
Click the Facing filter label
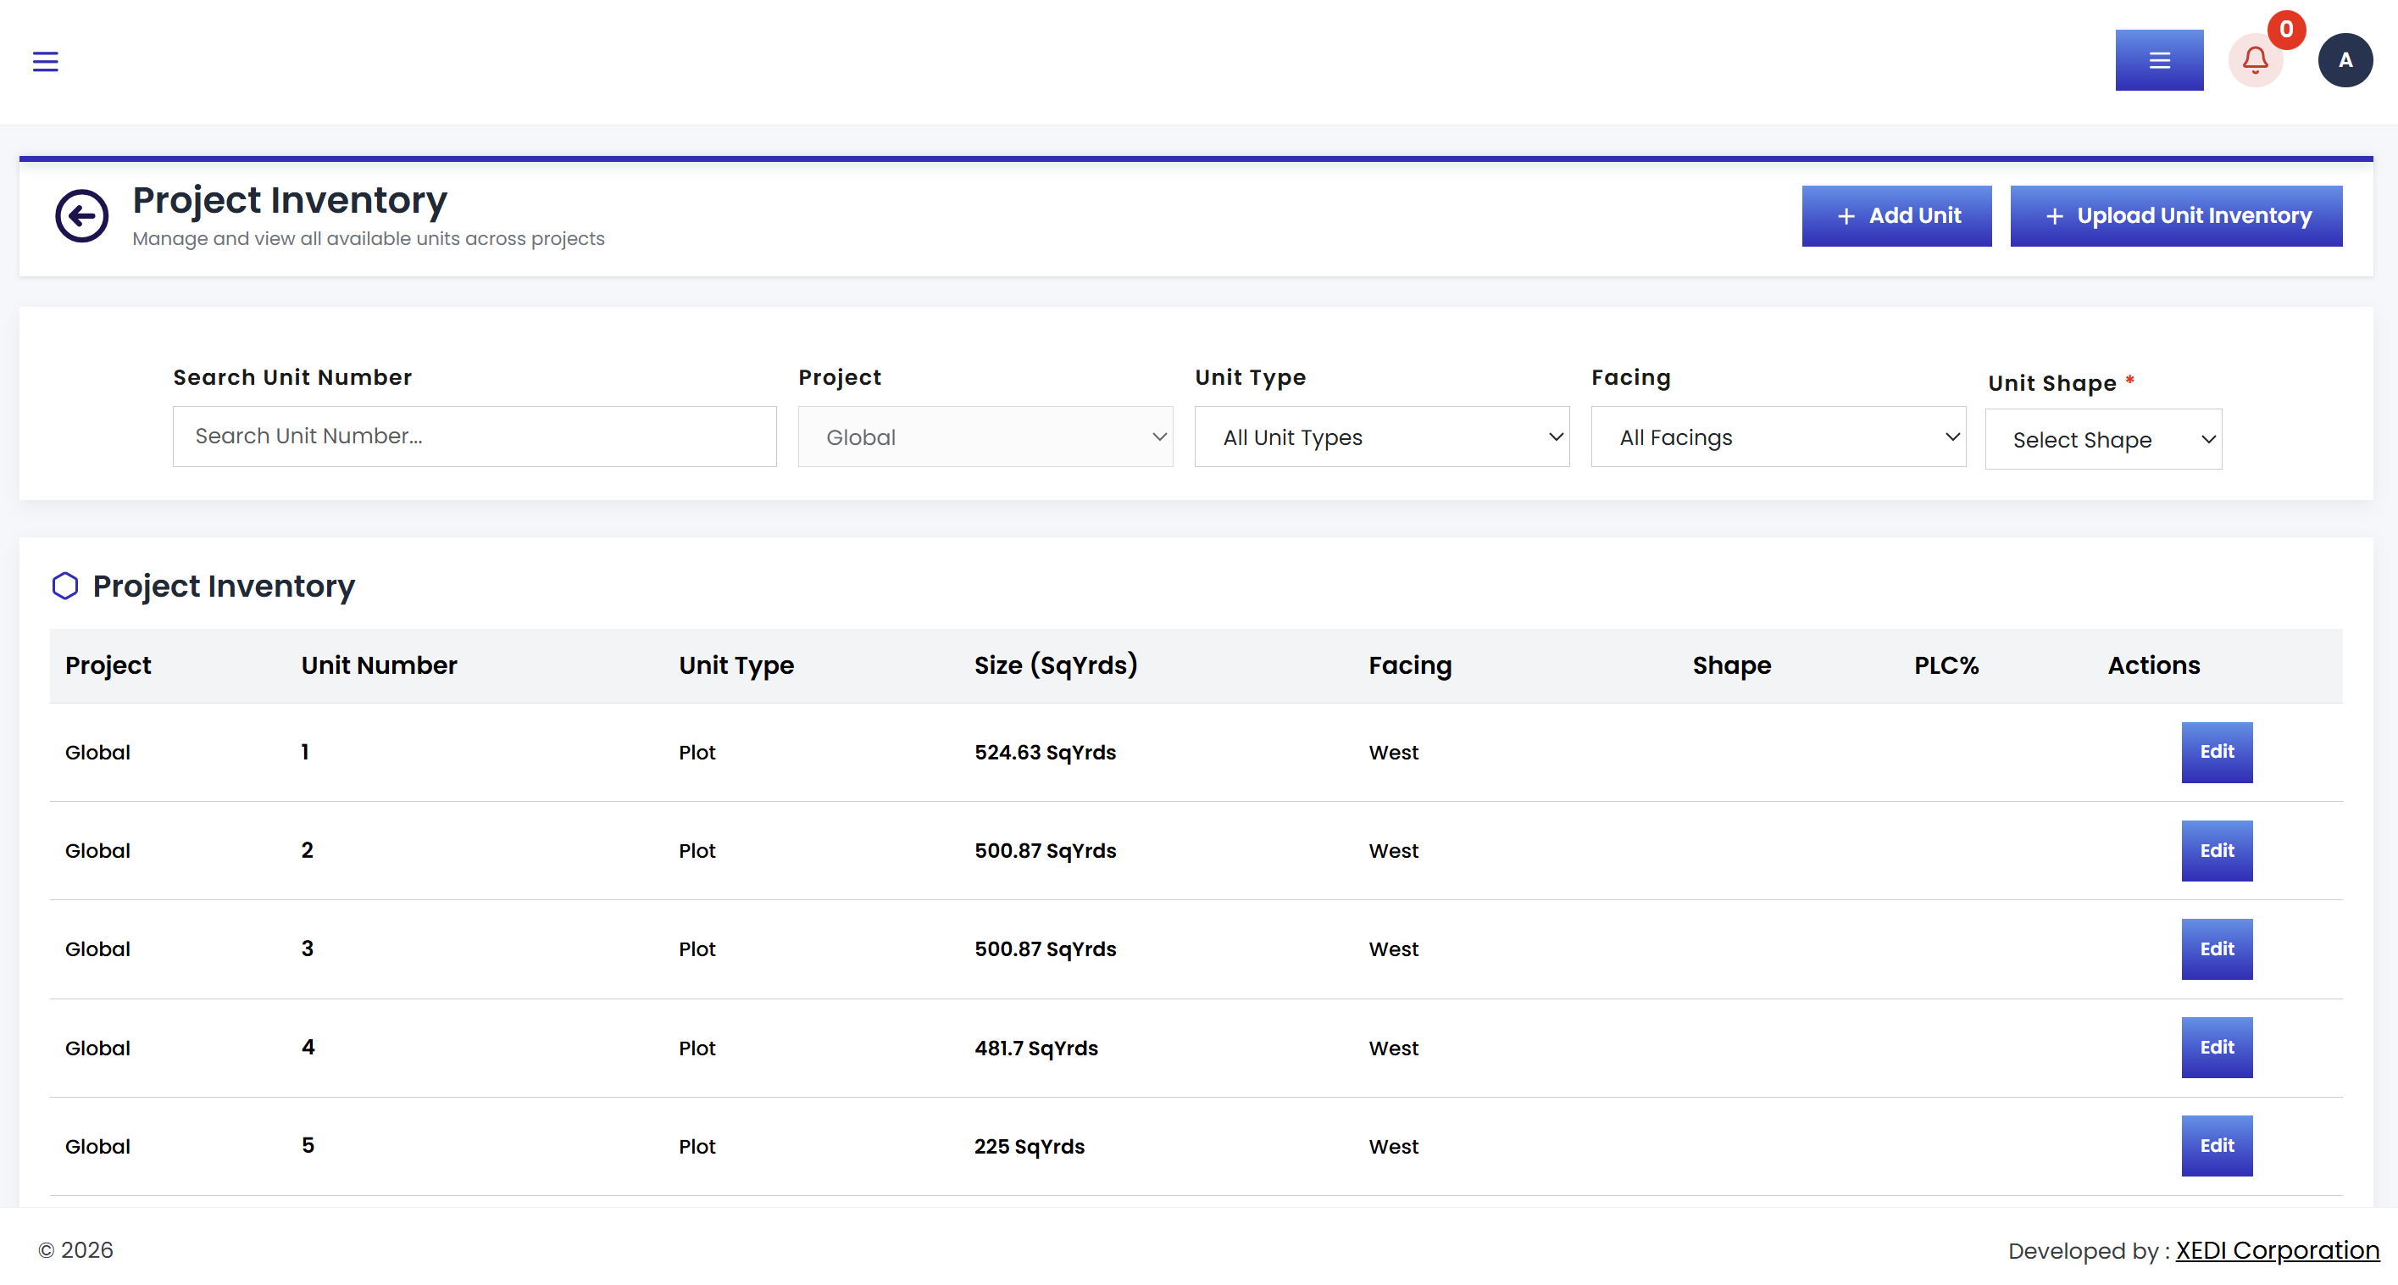click(1631, 377)
